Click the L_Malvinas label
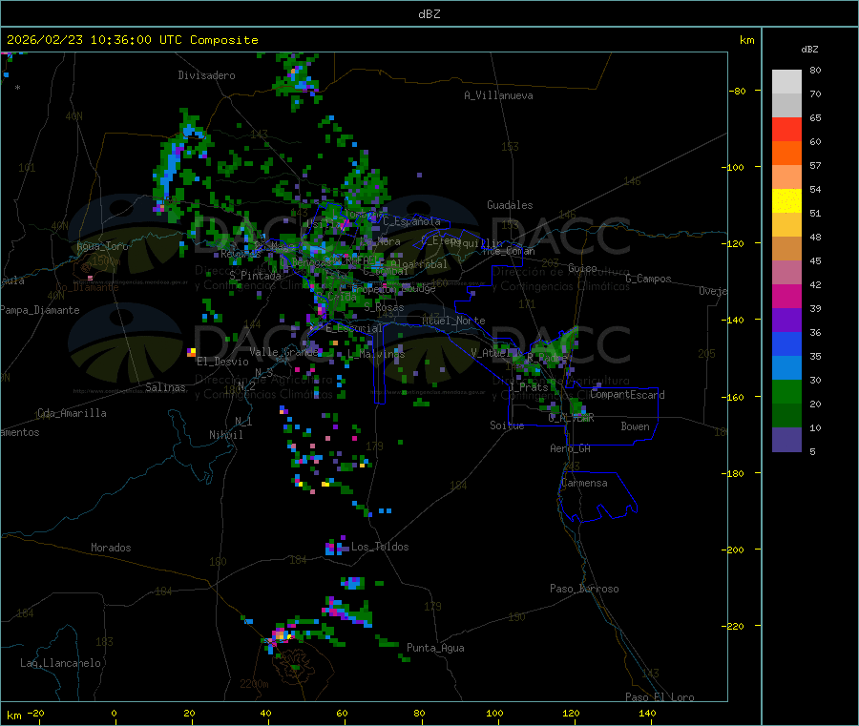This screenshot has height=726, width=859. [x=376, y=354]
